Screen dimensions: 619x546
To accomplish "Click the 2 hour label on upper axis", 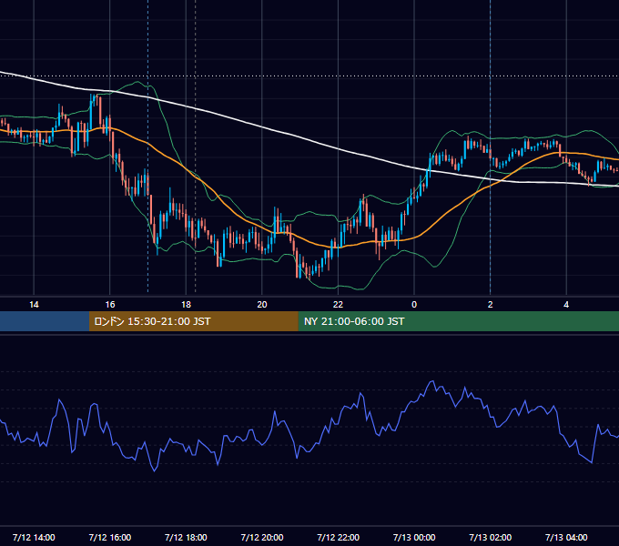I will (490, 305).
